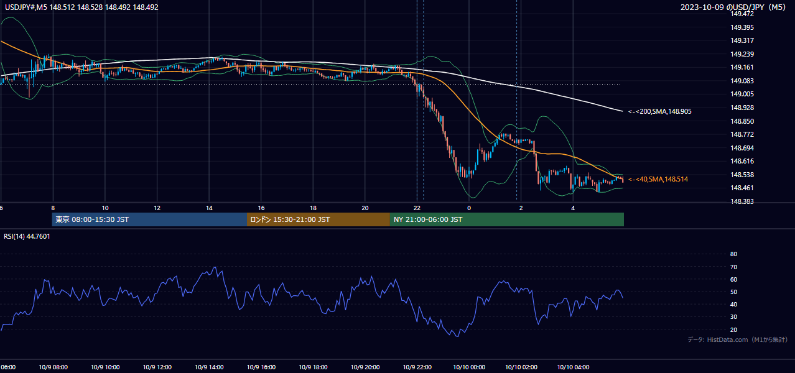This screenshot has width=795, height=373.
Task: Click hour label 14 under price chart
Action: coord(209,208)
